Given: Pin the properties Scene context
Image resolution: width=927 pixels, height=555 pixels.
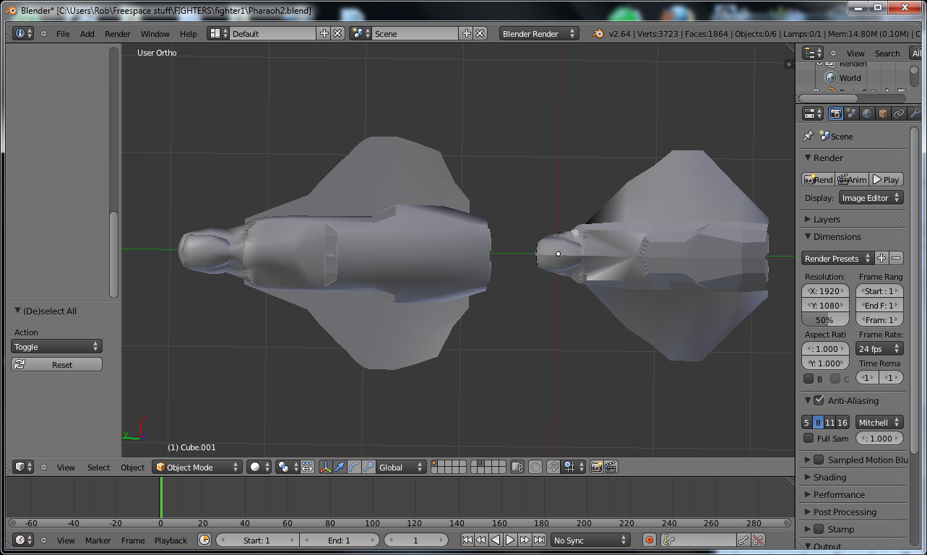Looking at the screenshot, I should [x=809, y=136].
